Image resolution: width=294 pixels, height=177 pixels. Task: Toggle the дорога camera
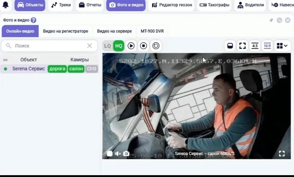[57, 69]
